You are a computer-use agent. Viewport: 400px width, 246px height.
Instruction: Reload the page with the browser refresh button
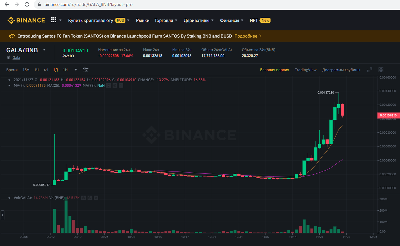(27, 5)
